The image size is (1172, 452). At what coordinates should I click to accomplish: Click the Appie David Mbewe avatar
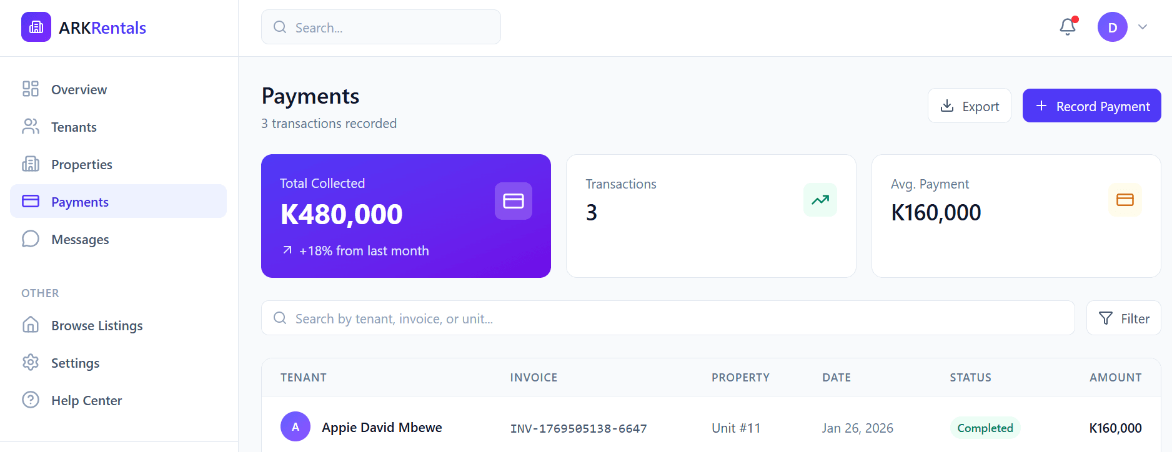(x=295, y=427)
